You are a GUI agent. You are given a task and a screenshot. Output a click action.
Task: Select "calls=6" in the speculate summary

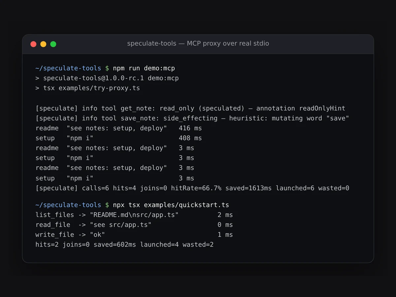[x=95, y=188]
